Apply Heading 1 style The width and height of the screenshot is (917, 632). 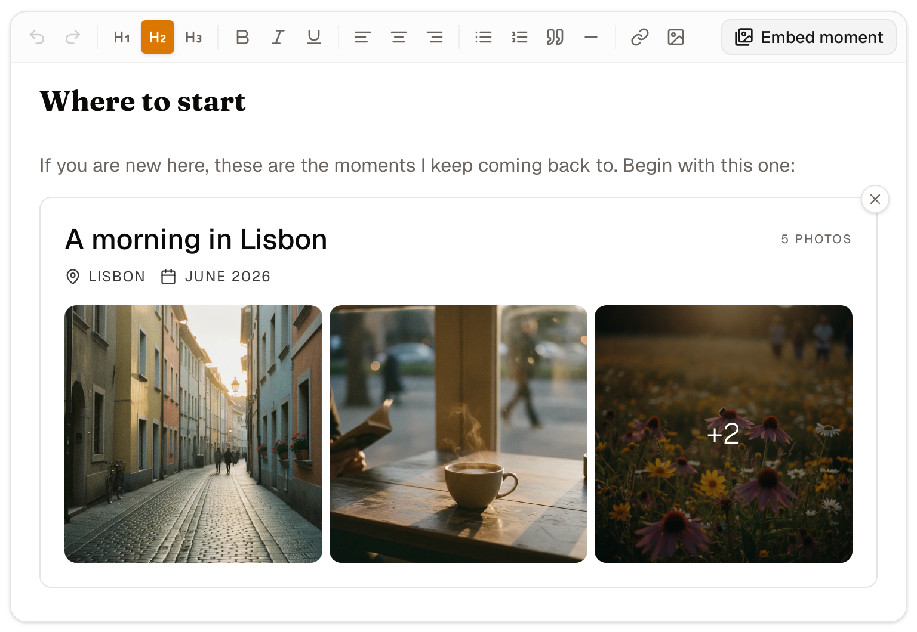click(122, 37)
